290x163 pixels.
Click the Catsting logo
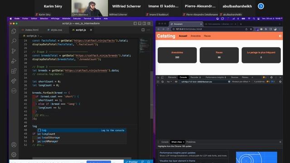166,36
